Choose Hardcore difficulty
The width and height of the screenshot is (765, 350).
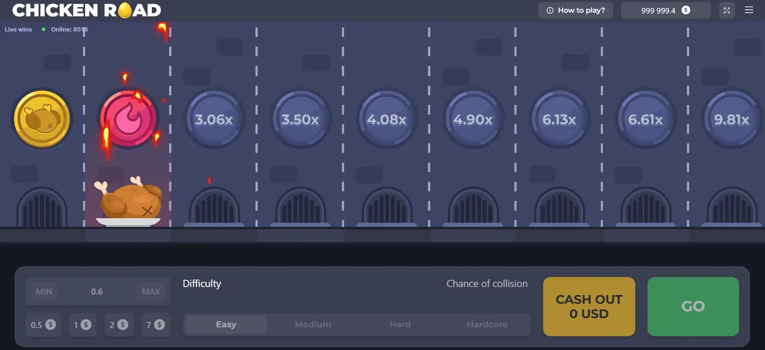487,324
